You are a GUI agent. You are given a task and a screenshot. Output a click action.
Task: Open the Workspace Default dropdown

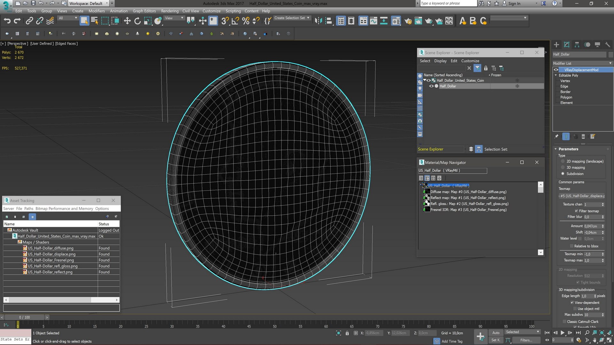coord(89,4)
